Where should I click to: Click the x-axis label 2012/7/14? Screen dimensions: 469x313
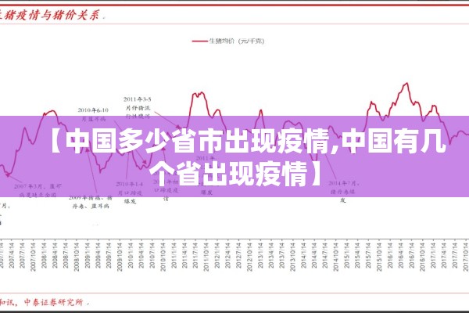tap(238, 255)
